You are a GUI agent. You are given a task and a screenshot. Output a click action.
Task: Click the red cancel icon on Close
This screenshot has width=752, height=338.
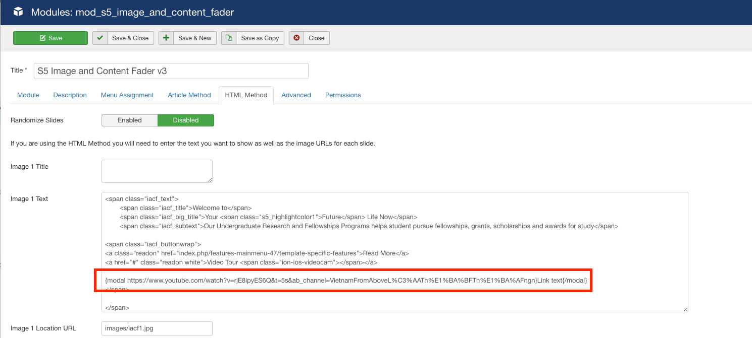tap(296, 38)
